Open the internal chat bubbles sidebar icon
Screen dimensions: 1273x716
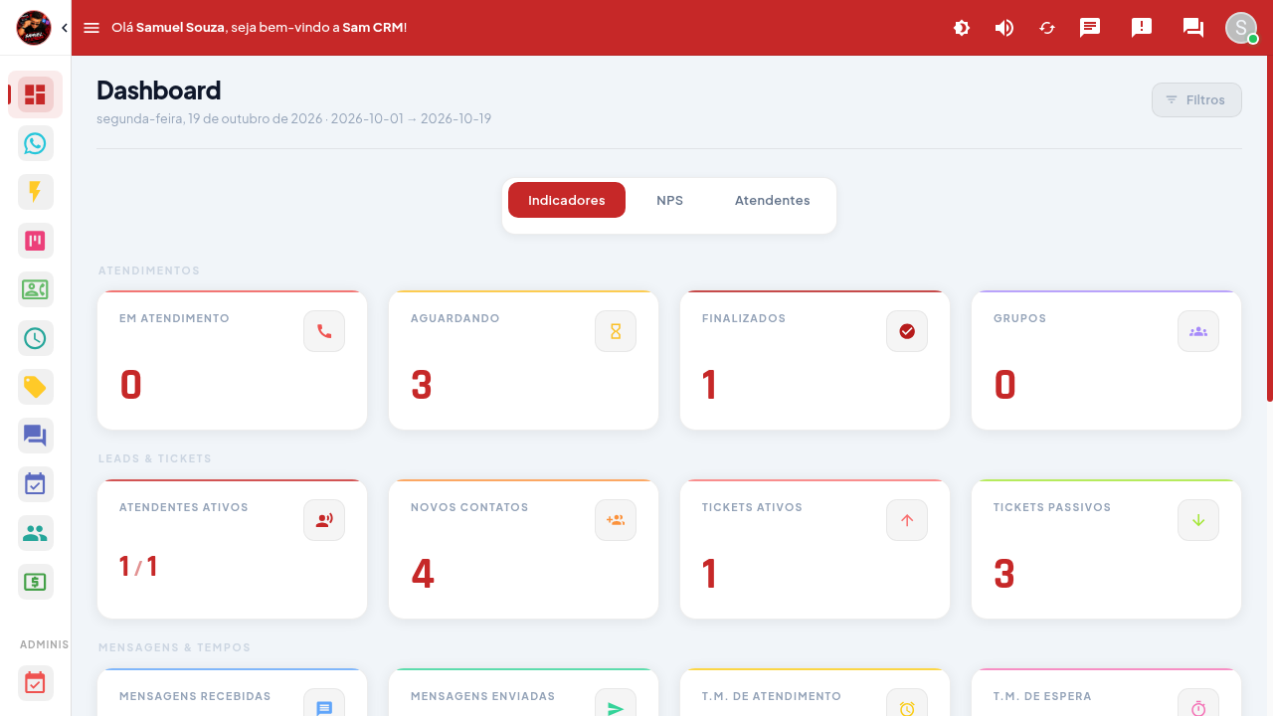pyautogui.click(x=36, y=436)
